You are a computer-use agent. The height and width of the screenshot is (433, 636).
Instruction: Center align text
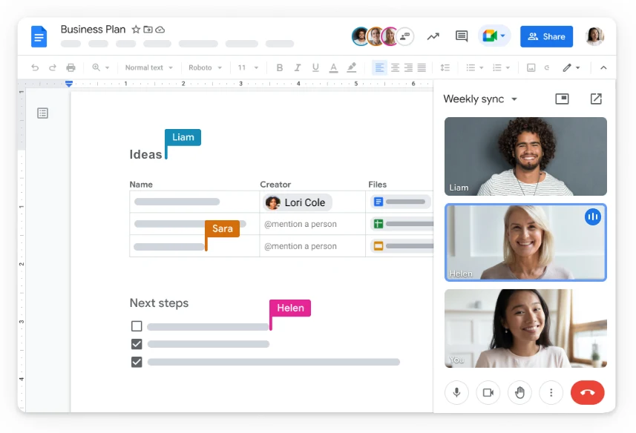point(395,67)
